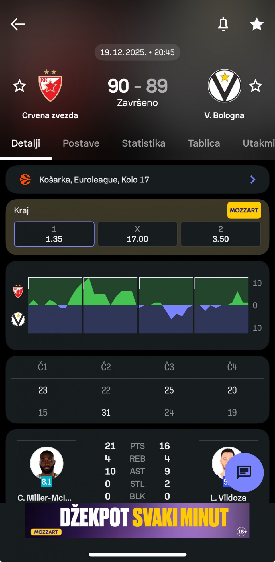Tap the score momentum graph
Viewport: 275px width, 562px height.
point(138,305)
